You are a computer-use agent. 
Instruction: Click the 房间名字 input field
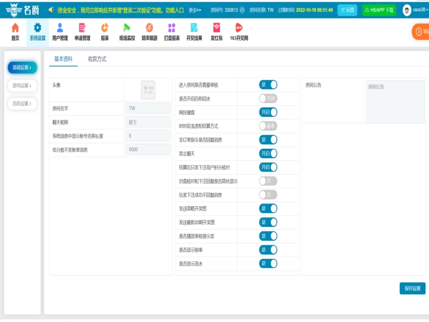click(x=148, y=108)
